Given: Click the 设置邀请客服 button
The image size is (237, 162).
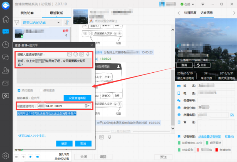Looking at the screenshot, I should click(x=77, y=98).
